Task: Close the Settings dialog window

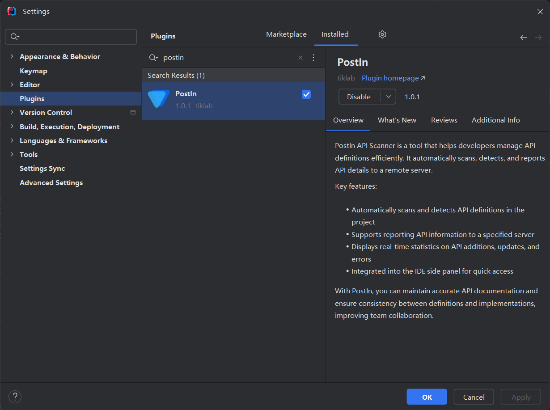Action: [540, 12]
